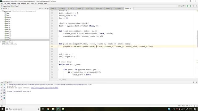
Task: Open the Navigate menu
Action: (13, 3)
